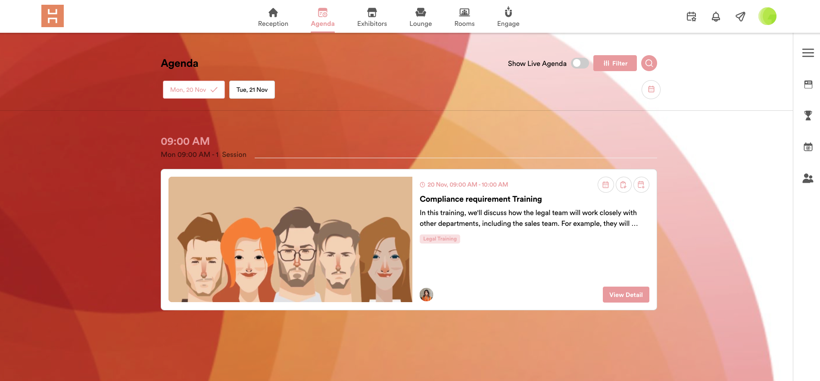The width and height of the screenshot is (820, 381).
Task: Open notifications bell icon
Action: [x=716, y=16]
